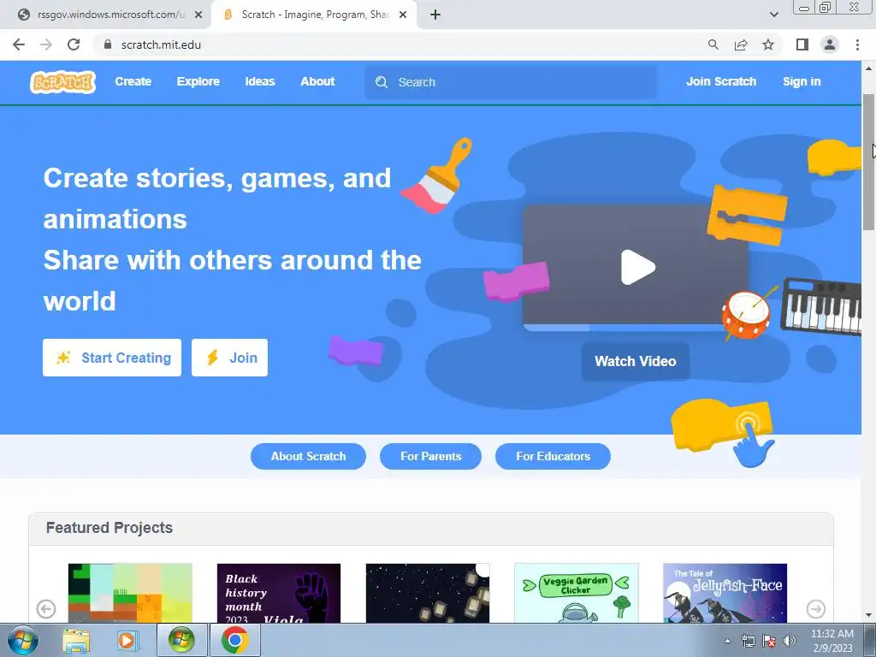Open a new browser tab with plus icon

[x=435, y=15]
